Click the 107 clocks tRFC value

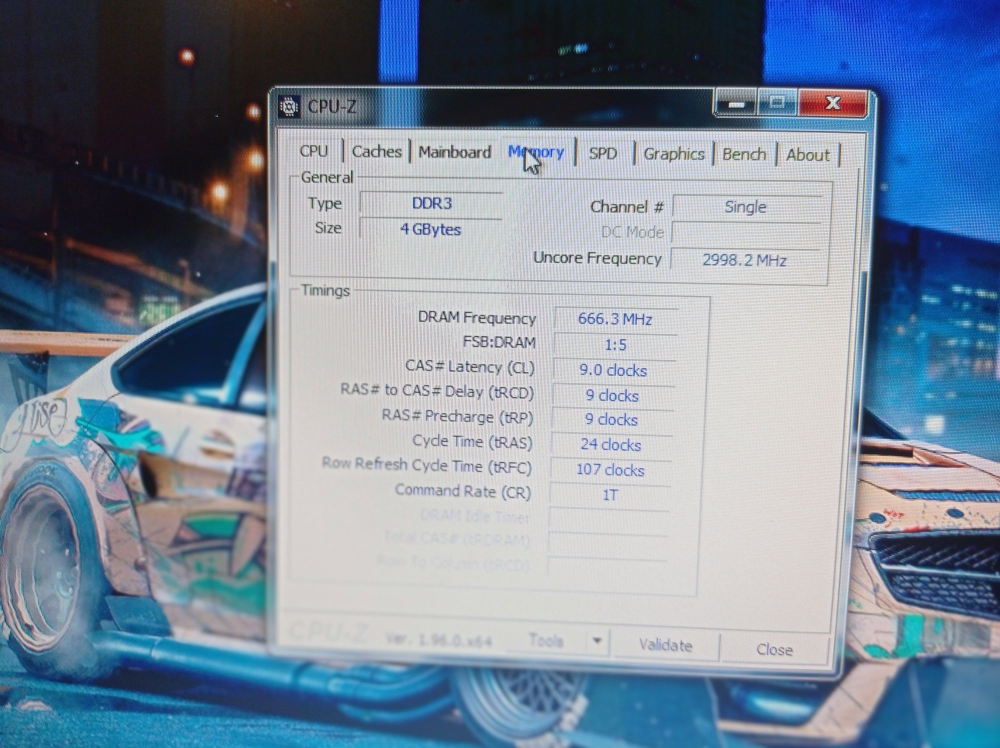610,469
